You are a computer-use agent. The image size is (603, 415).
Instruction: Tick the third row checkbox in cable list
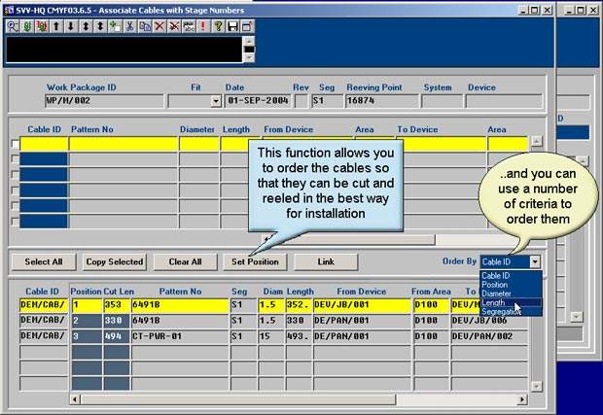[15, 175]
